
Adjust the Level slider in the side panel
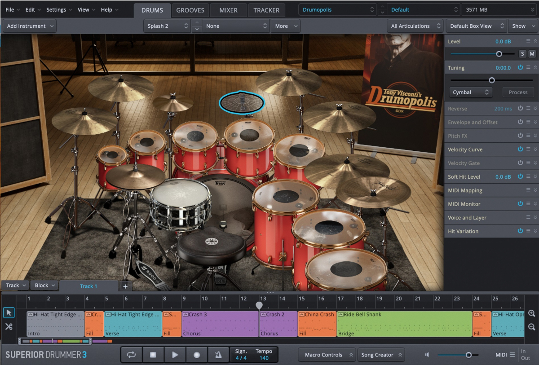point(499,54)
